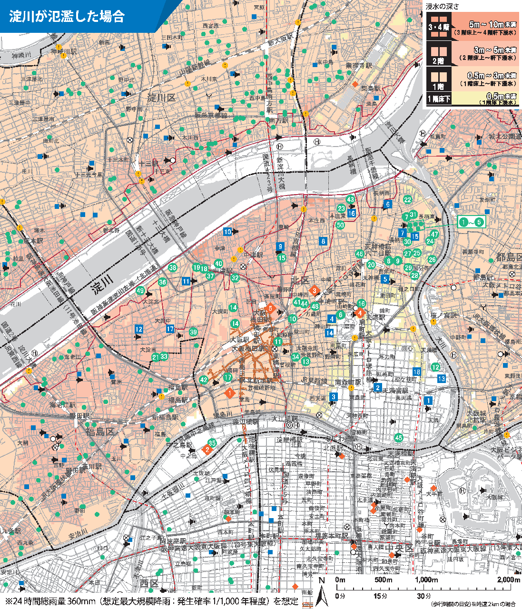Select orange diamond marker number 2

pyautogui.click(x=207, y=449)
